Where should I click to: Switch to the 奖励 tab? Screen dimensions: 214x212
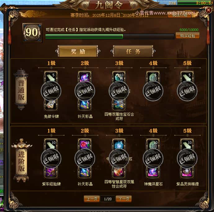click(78, 51)
